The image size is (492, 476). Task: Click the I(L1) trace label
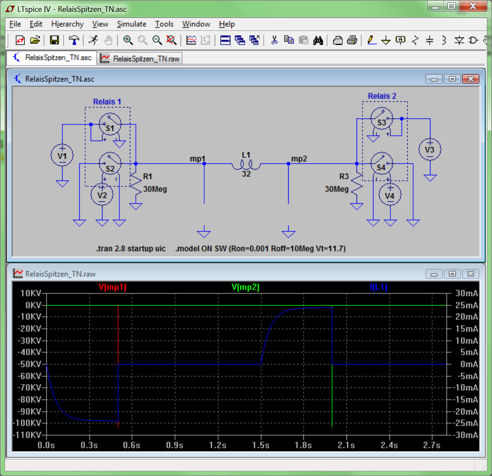click(378, 287)
